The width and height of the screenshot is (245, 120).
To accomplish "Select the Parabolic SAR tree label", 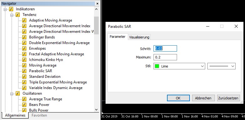I will click(x=41, y=71).
